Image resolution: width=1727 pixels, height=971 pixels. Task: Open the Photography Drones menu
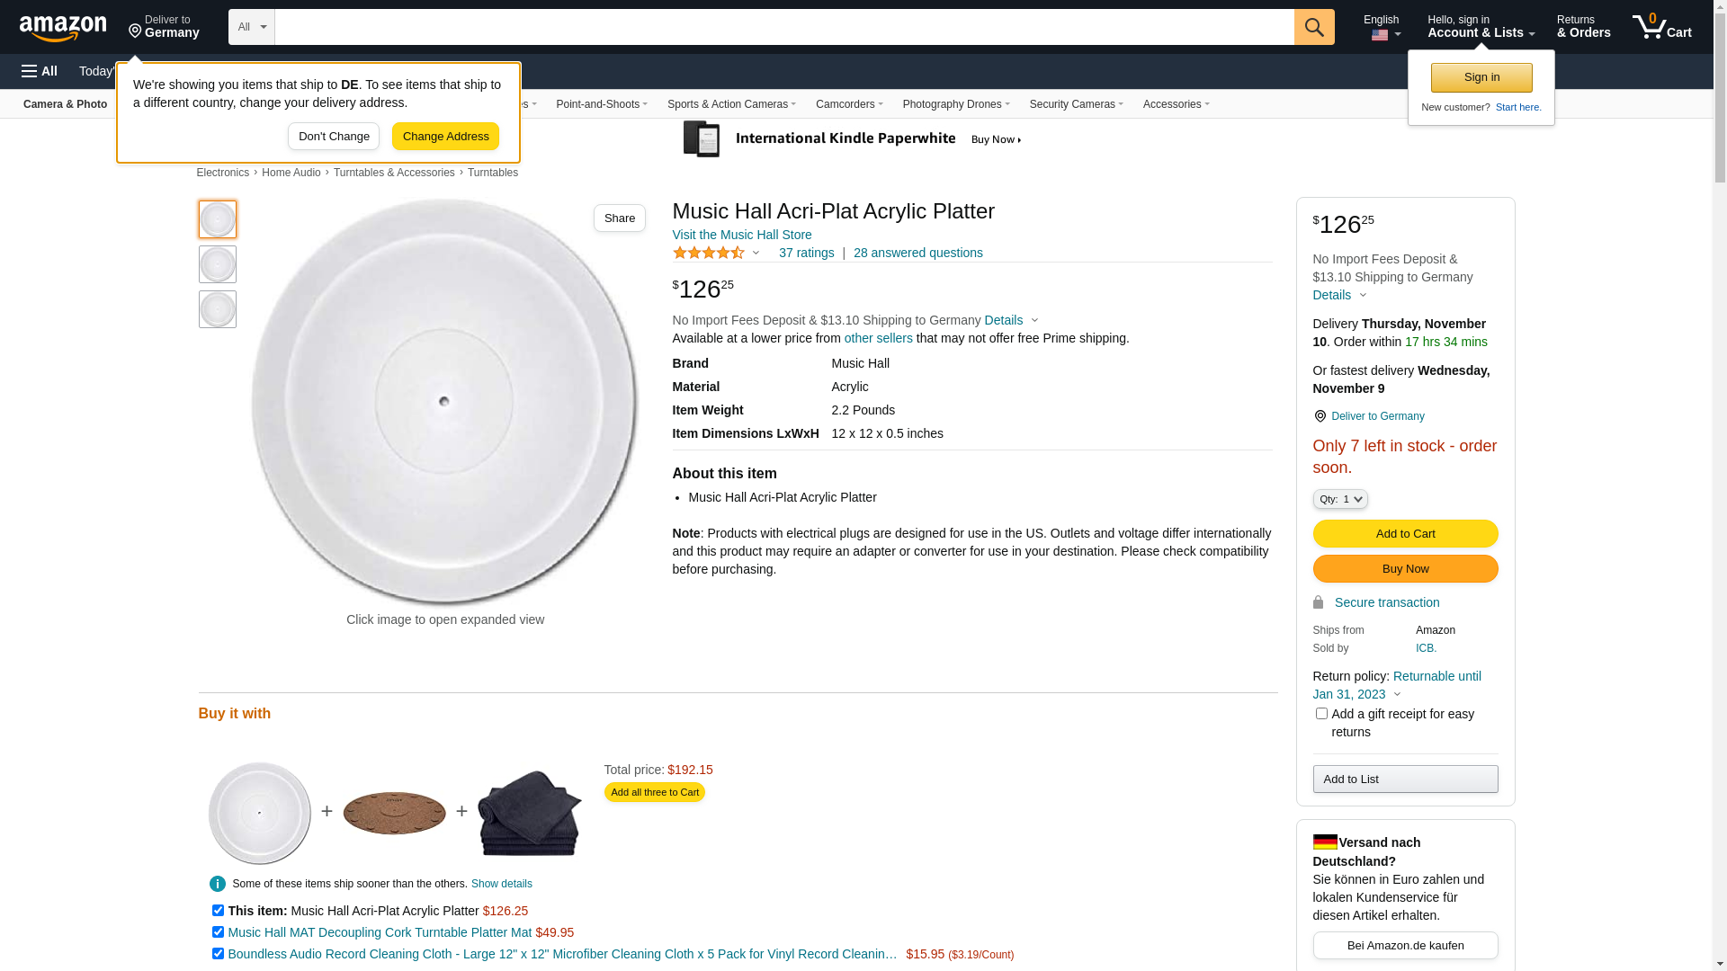(x=955, y=104)
